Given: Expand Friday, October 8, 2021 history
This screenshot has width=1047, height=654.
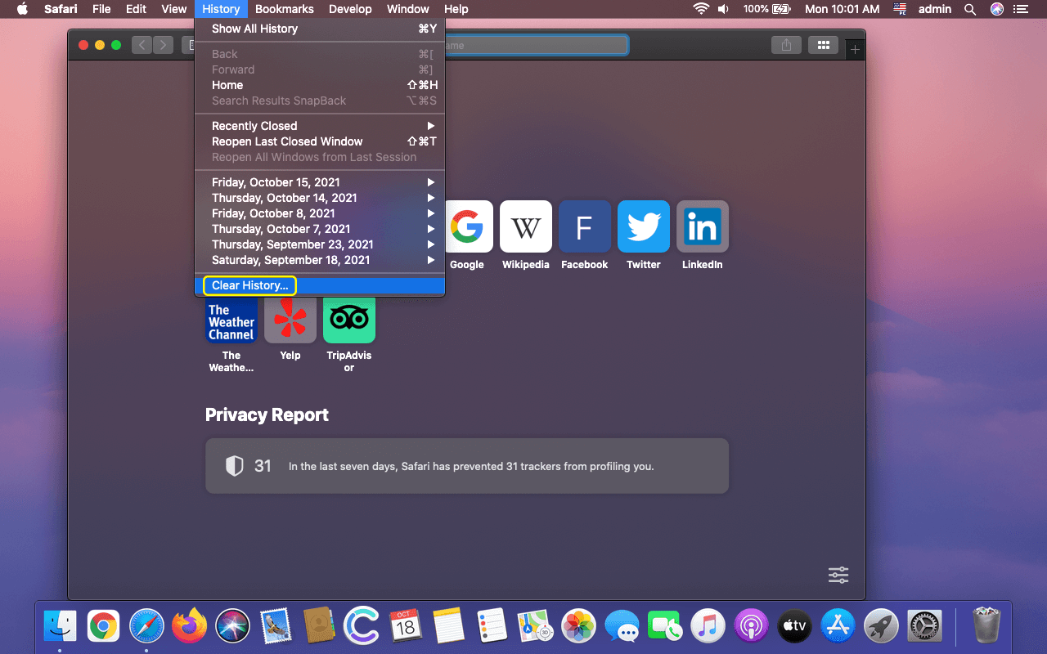Looking at the screenshot, I should [320, 213].
